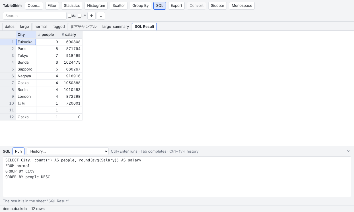The width and height of the screenshot is (354, 212).
Task: Switch to 多言語サンプル tab
Action: 84,26
